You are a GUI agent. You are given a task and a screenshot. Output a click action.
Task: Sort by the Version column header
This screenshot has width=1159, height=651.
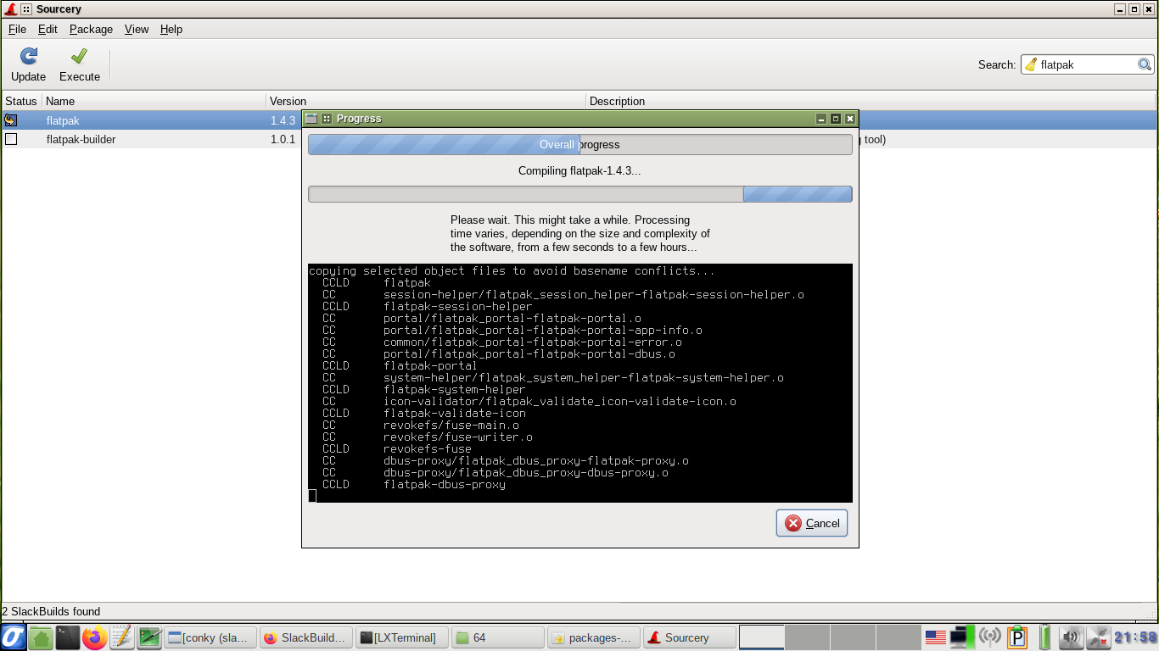tap(426, 101)
